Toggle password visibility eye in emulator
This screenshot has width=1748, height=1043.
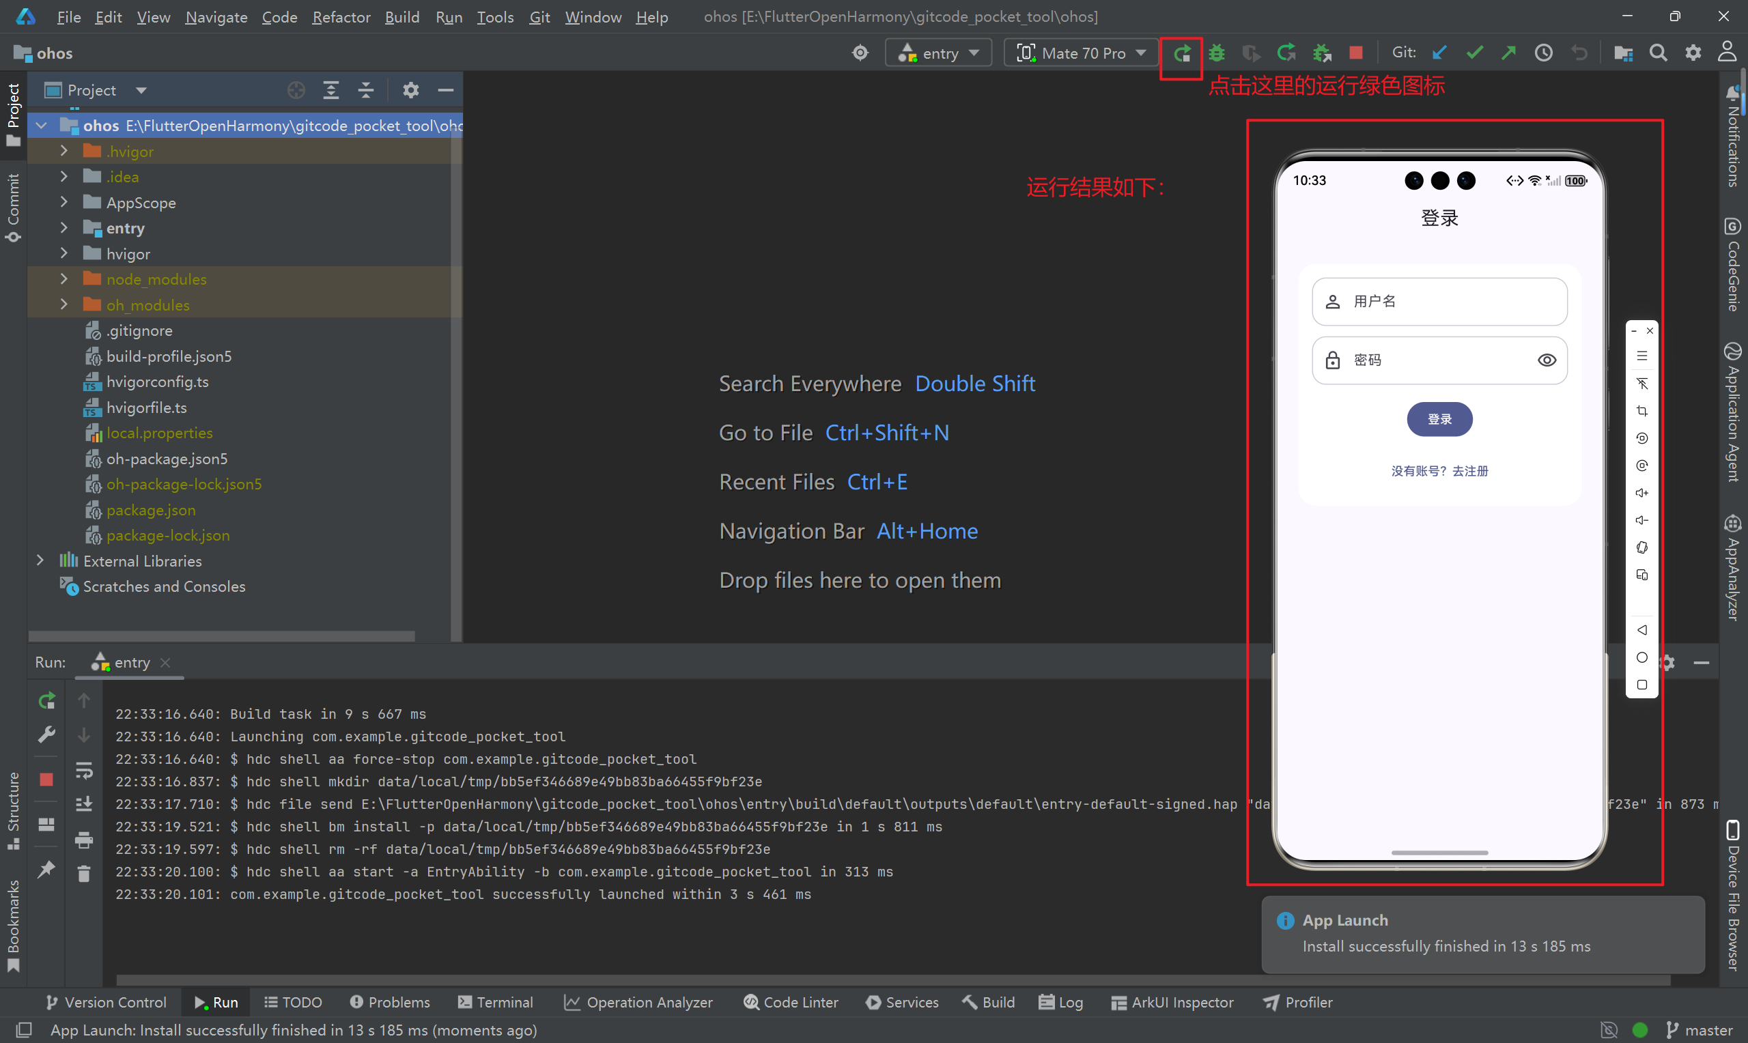click(1547, 360)
